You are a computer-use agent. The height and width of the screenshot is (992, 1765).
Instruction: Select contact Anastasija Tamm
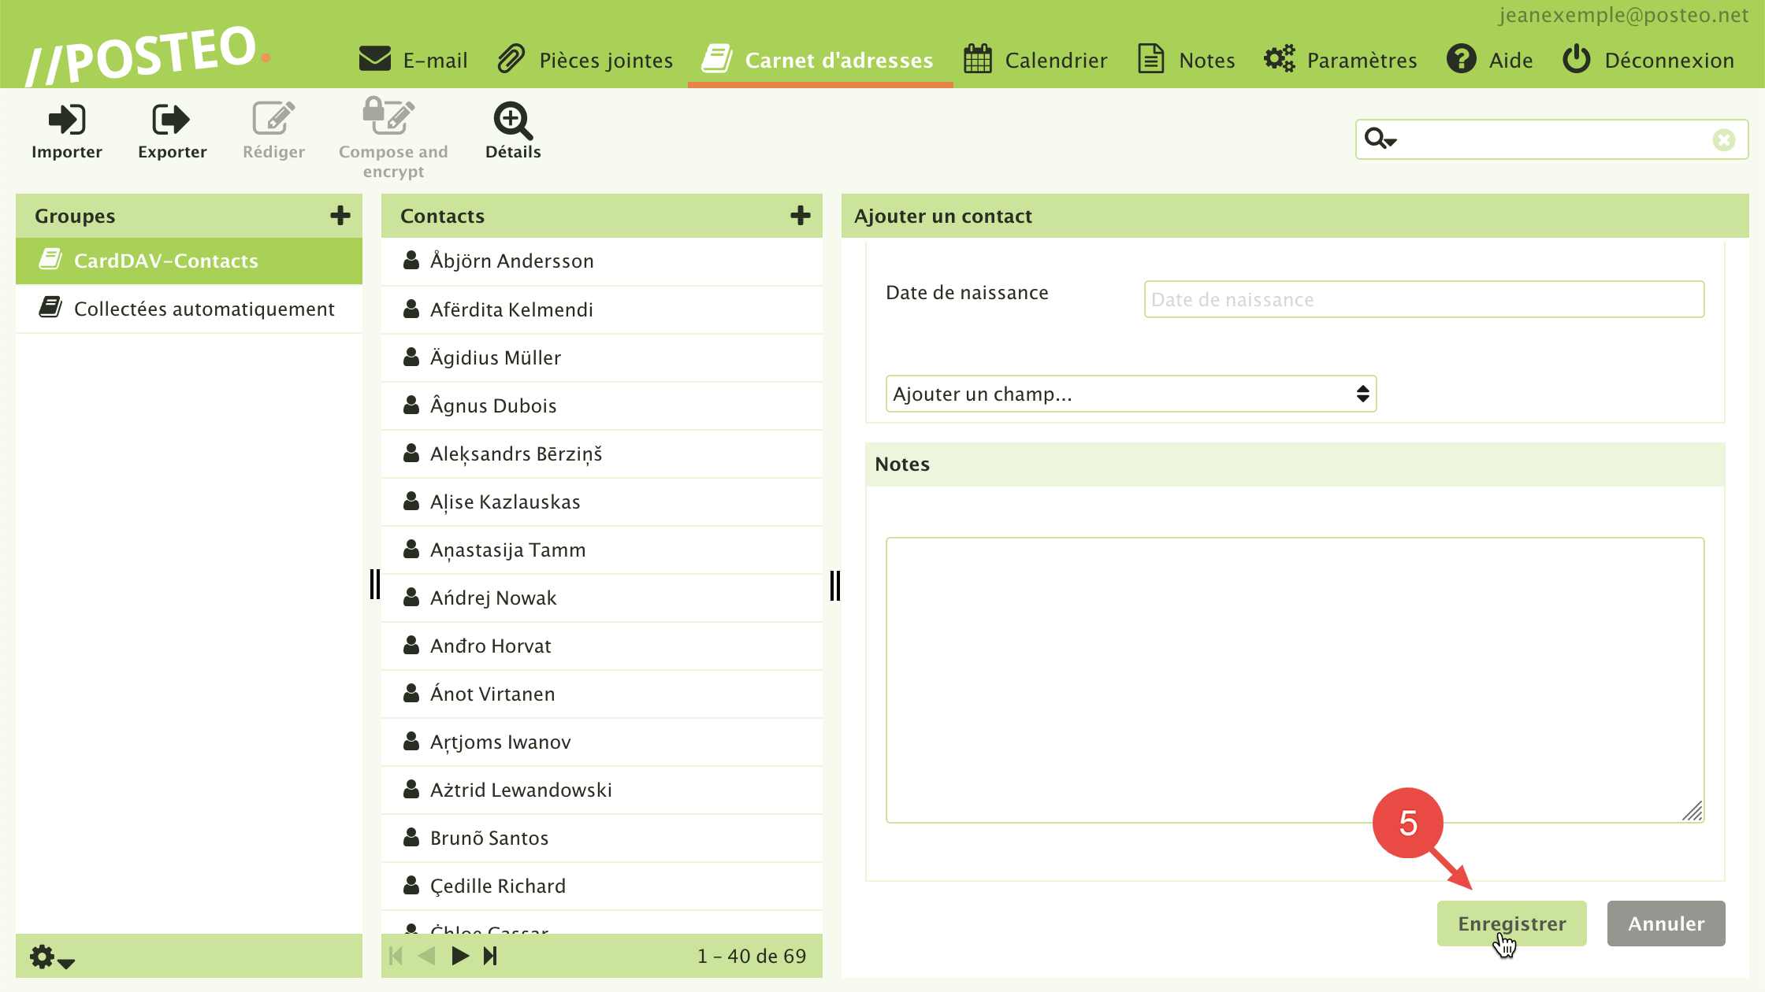click(508, 550)
